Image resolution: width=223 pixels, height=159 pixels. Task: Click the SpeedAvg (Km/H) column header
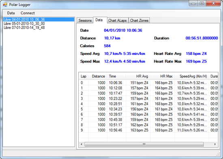[x=191, y=76]
